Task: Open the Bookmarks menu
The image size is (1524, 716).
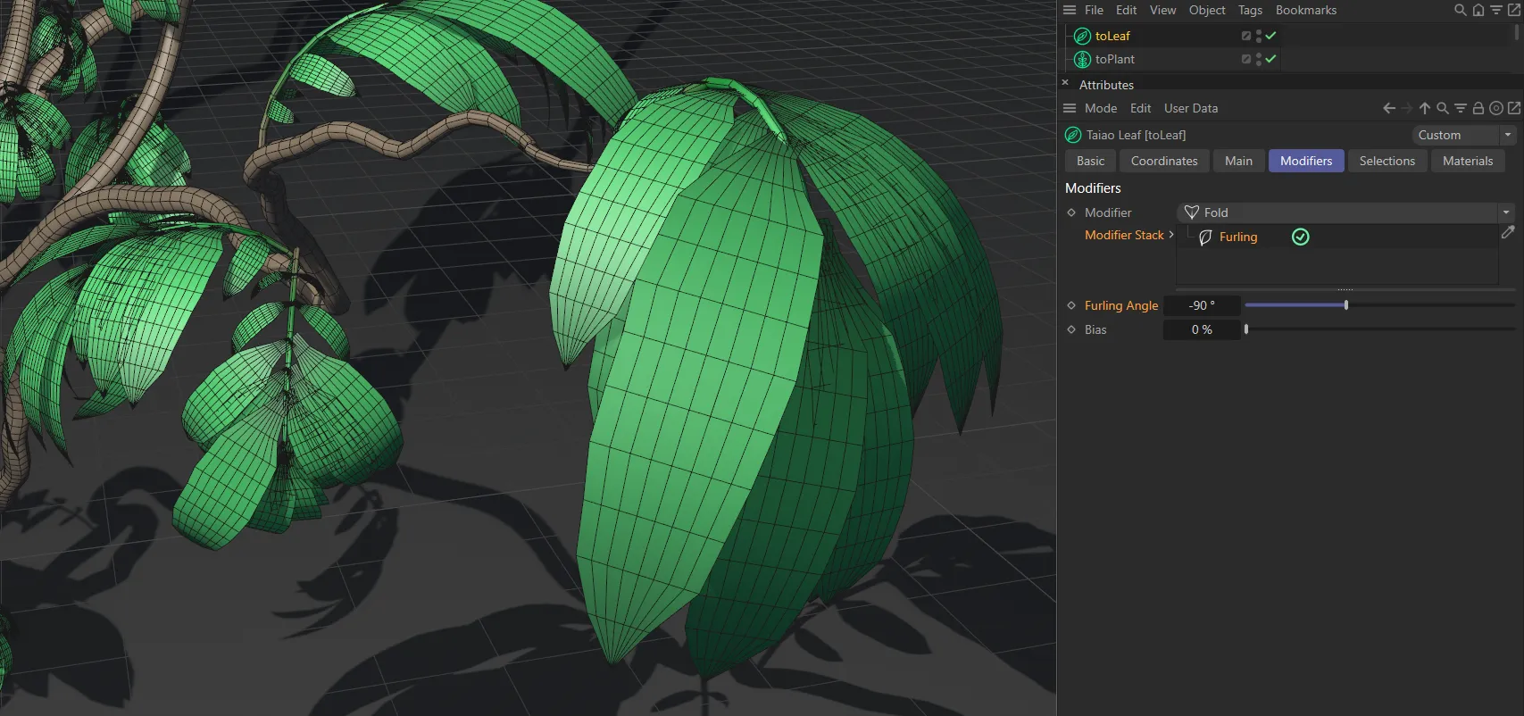Action: pos(1305,10)
